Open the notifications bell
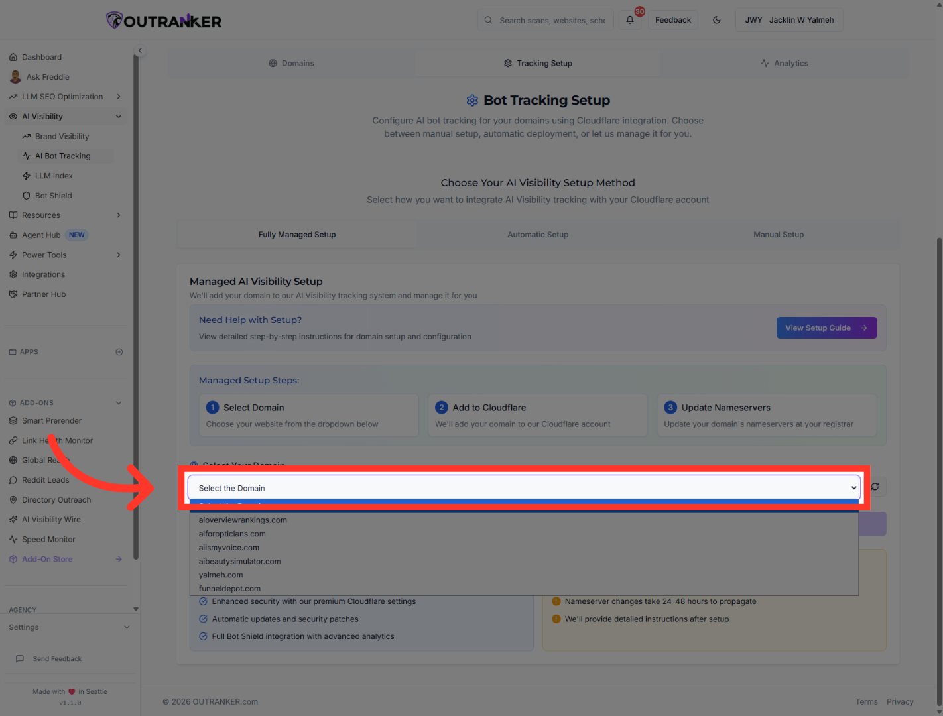 [x=629, y=19]
